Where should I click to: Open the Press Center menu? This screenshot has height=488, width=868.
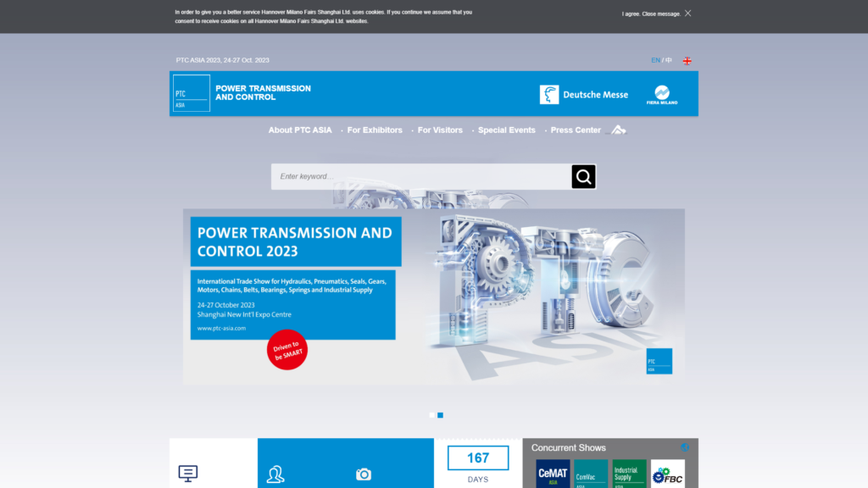pos(575,130)
